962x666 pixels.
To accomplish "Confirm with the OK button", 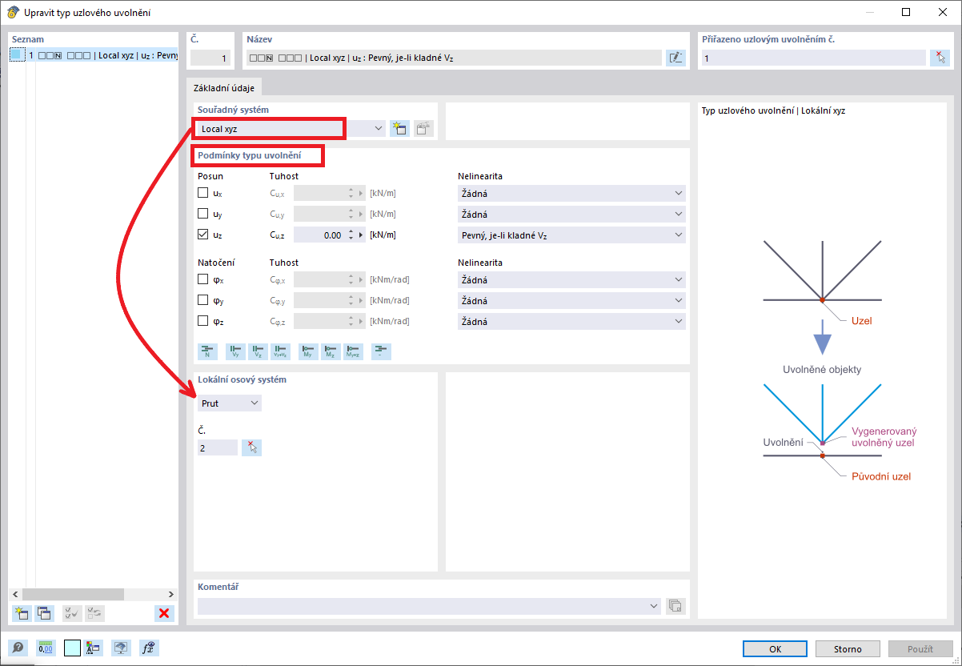I will [x=776, y=649].
